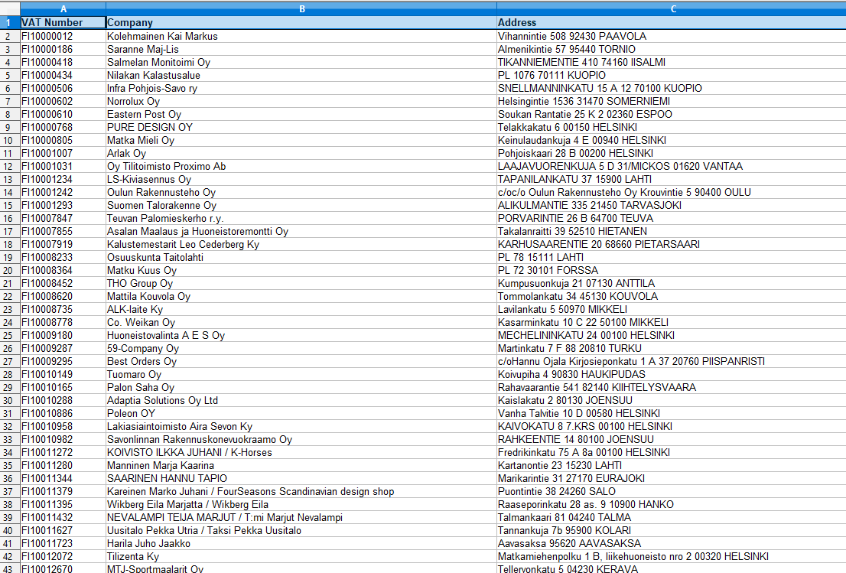The image size is (846, 573).
Task: Click cell Co. Weikan Oy
Action: [301, 323]
